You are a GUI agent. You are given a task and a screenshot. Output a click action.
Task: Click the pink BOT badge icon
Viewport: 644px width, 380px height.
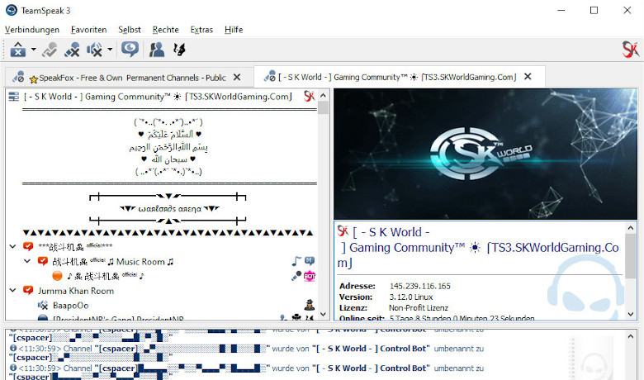(310, 276)
